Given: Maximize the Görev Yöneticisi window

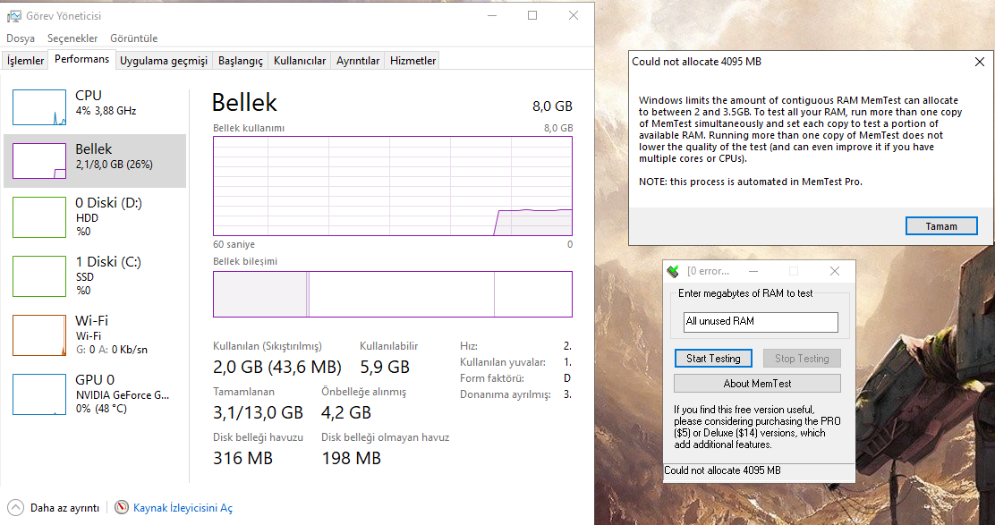Looking at the screenshot, I should (532, 16).
